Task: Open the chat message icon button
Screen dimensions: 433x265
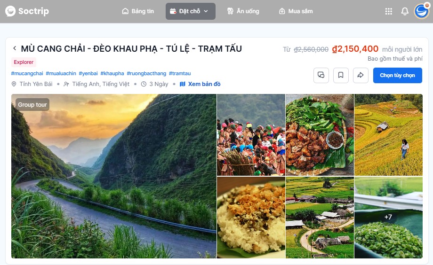Action: (321, 75)
